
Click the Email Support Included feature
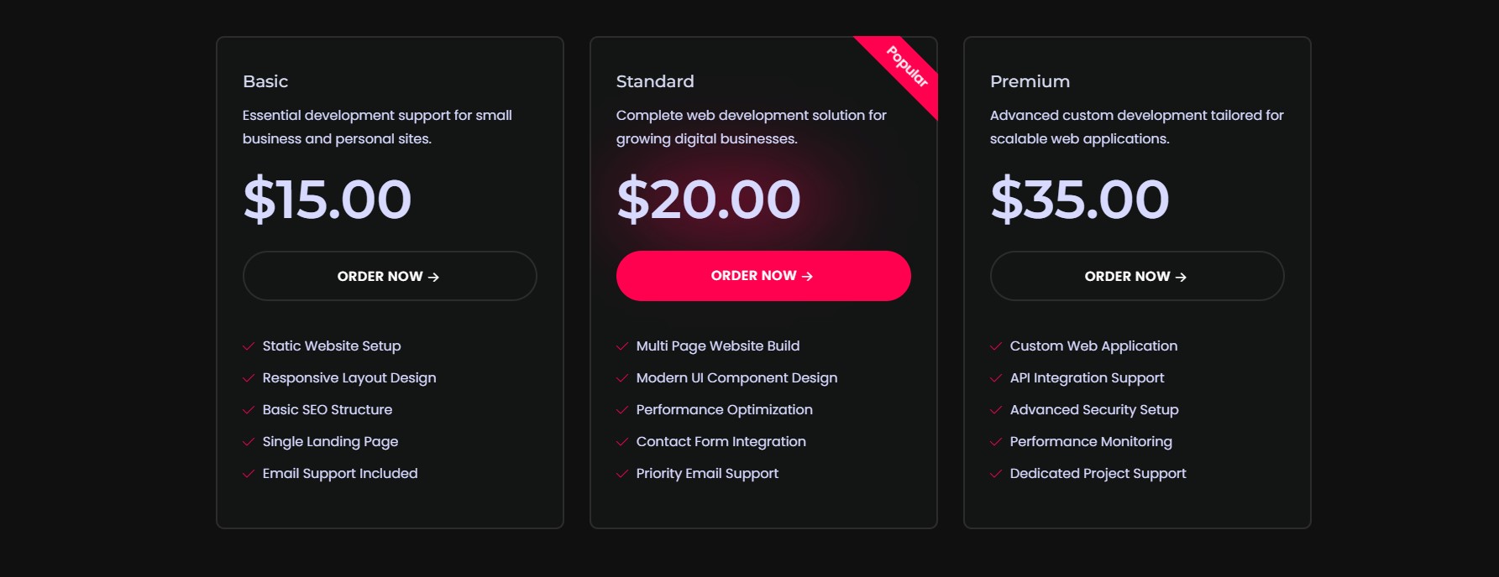coord(339,473)
